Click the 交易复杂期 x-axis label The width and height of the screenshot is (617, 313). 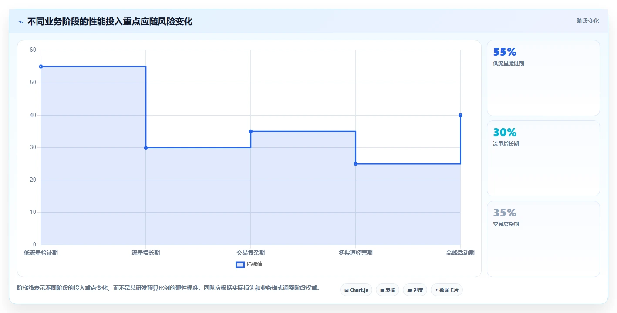click(x=251, y=253)
